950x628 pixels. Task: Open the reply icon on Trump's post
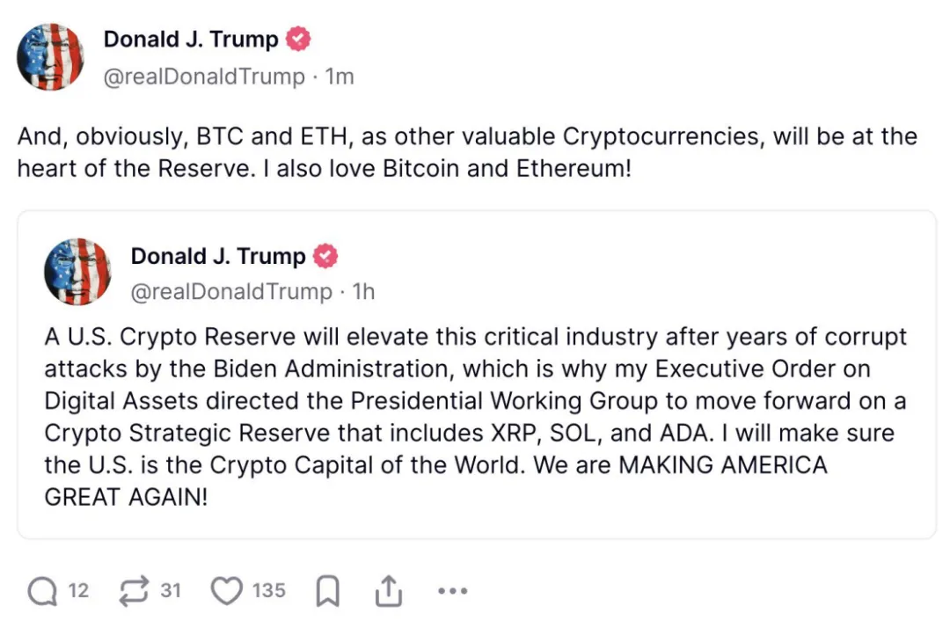coord(40,591)
